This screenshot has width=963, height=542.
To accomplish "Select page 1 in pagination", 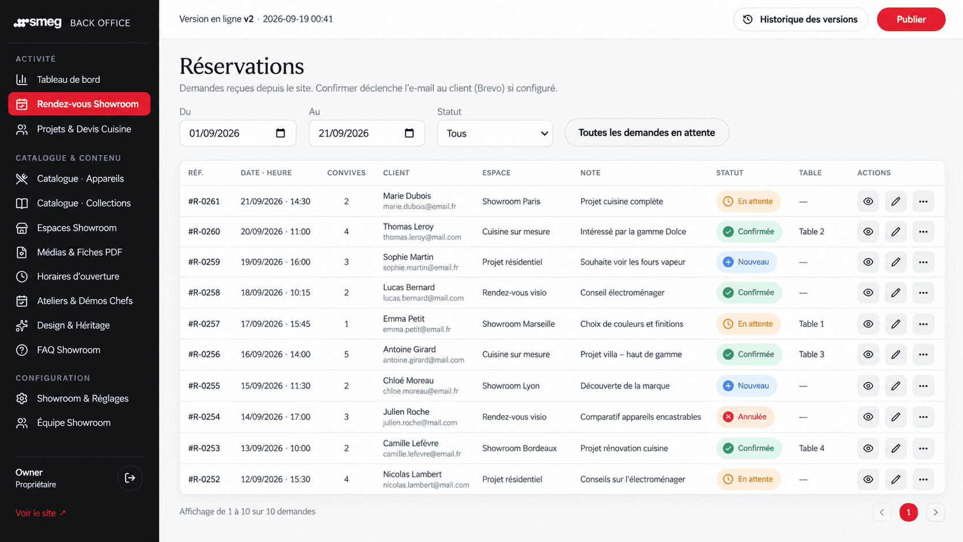I will 908,512.
